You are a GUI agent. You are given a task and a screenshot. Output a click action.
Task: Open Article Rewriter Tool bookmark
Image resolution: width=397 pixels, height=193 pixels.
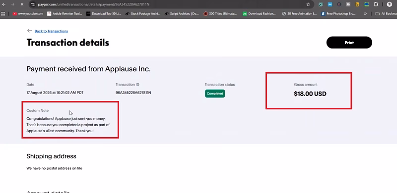65,14
